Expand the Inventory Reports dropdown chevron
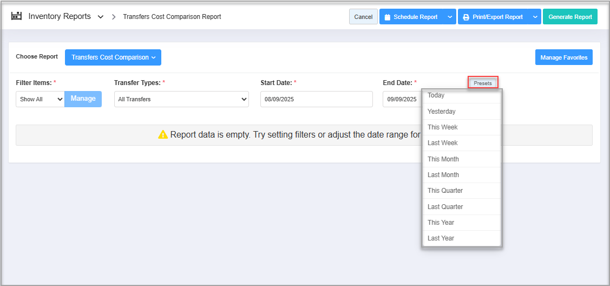This screenshot has height=286, width=610. [101, 17]
